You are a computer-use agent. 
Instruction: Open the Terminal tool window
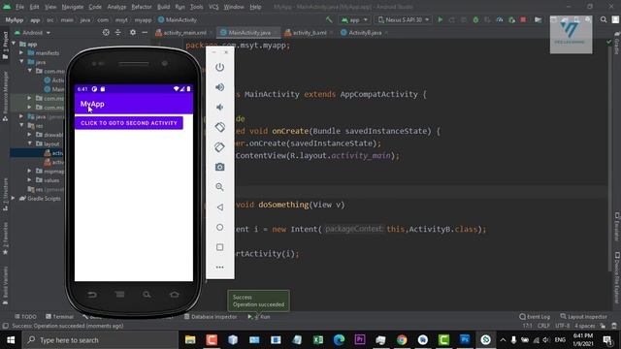[x=59, y=317]
